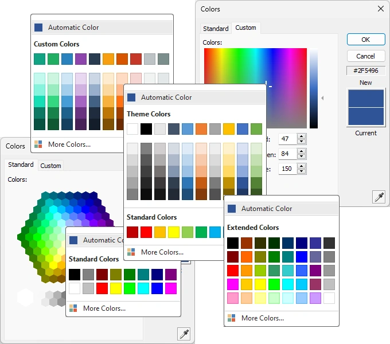The height and width of the screenshot is (344, 390).
Task: Choose Automatic Color in Extended Colors popup
Action: [282, 209]
